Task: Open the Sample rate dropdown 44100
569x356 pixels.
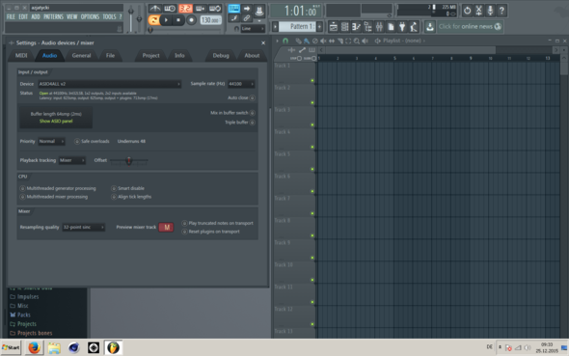Action: 241,84
